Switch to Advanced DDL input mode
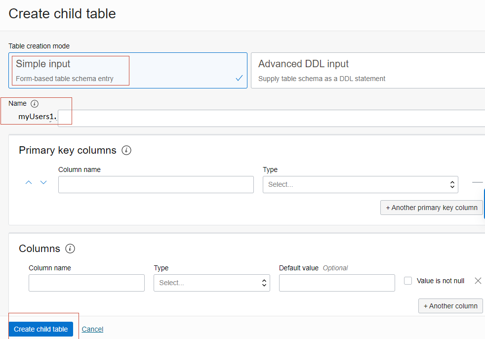This screenshot has width=485, height=339. pos(367,71)
